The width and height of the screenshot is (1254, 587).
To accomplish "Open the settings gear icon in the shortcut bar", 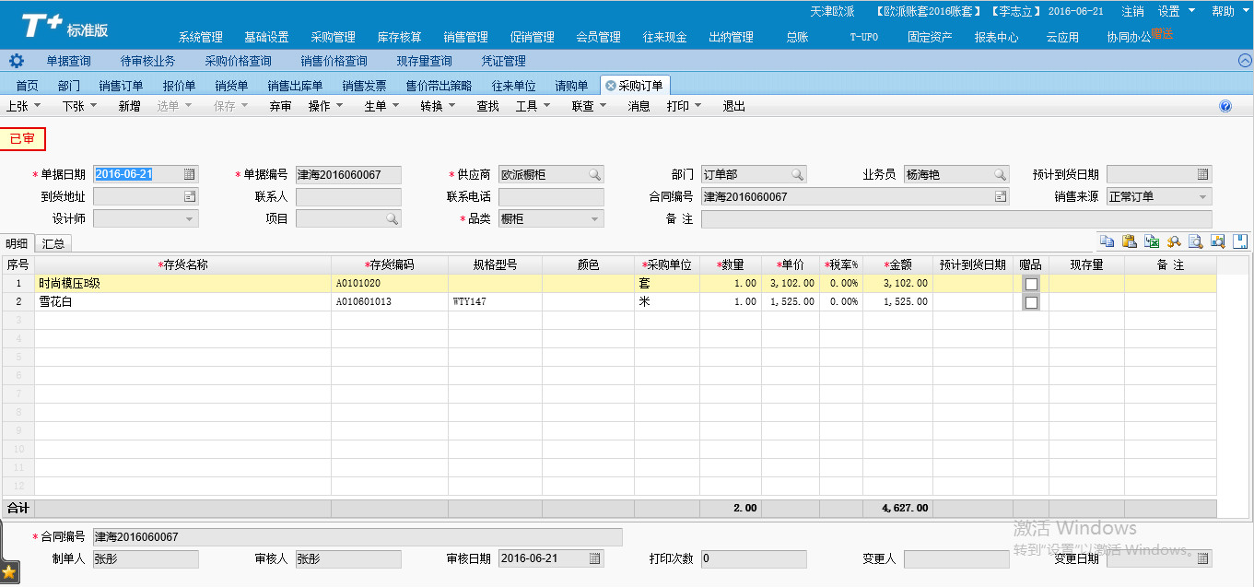I will (17, 61).
